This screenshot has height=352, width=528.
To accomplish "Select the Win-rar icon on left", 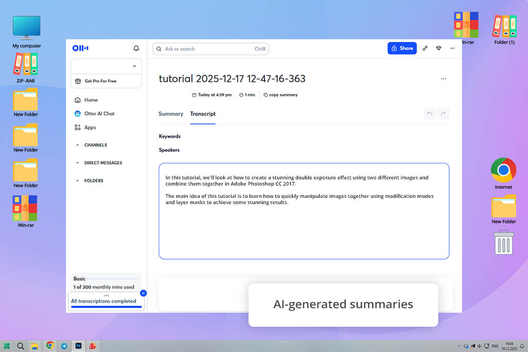I will tap(26, 211).
